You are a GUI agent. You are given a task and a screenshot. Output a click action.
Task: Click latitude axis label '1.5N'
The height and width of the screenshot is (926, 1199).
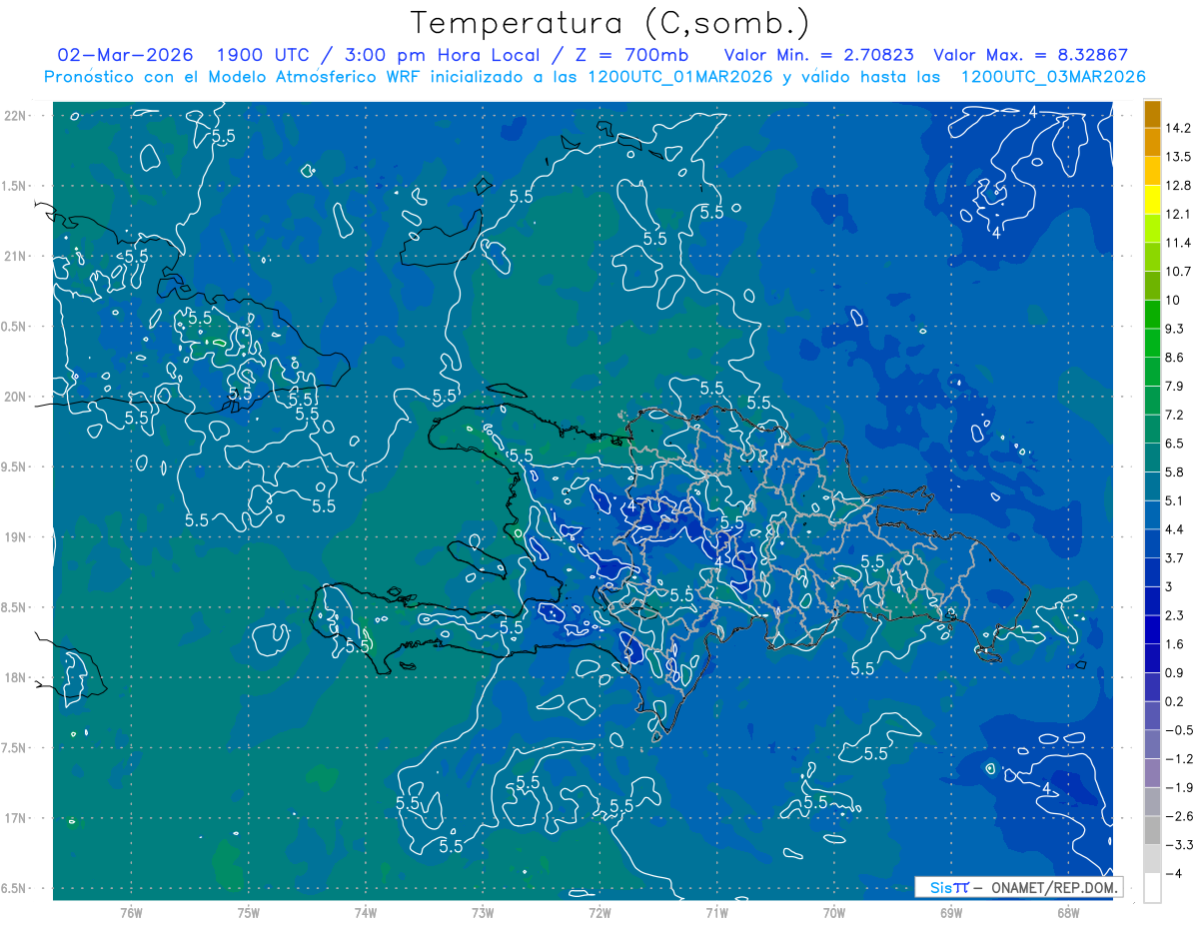pos(16,186)
